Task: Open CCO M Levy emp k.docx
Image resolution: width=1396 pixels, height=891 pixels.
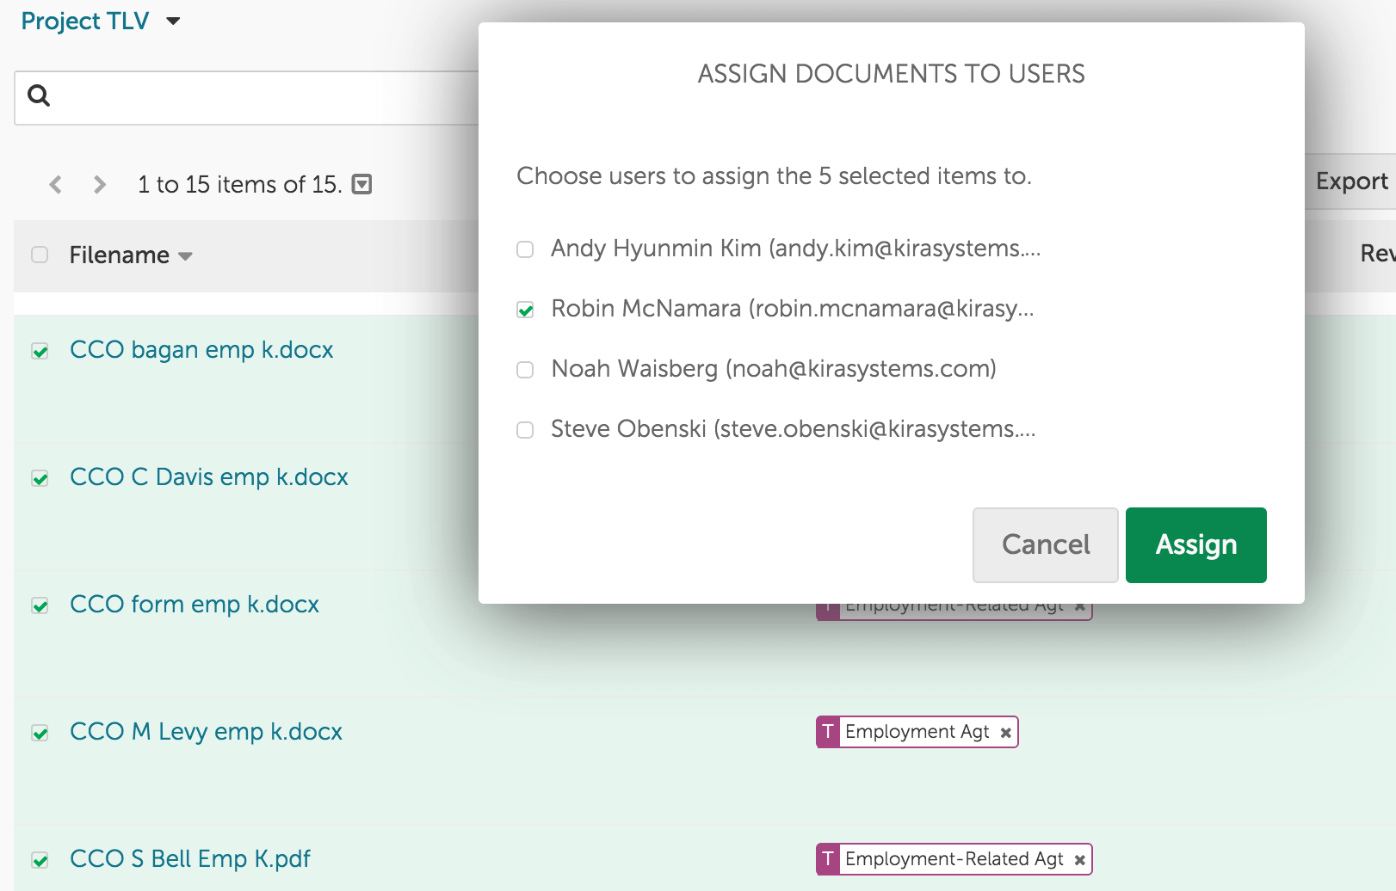Action: [x=206, y=732]
